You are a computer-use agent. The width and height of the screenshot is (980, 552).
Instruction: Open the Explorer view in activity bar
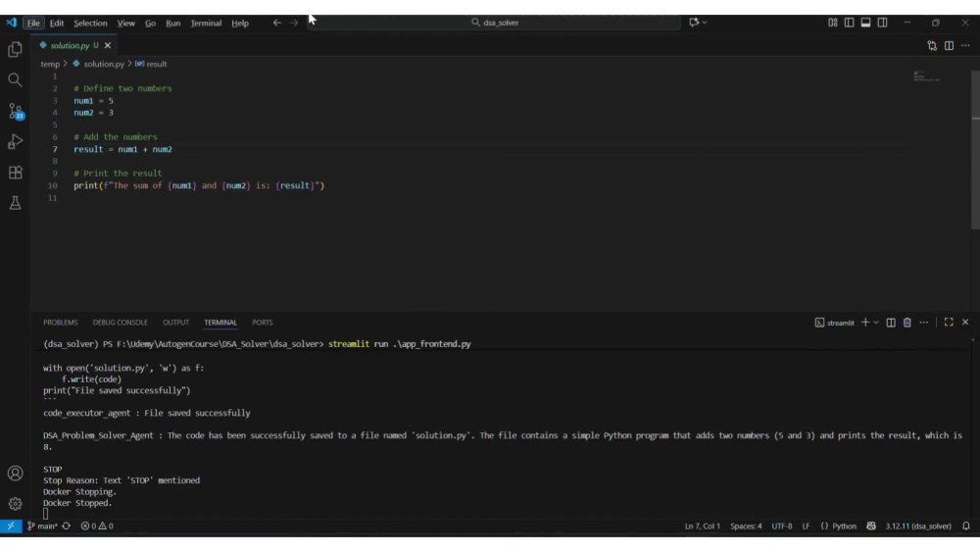pyautogui.click(x=15, y=49)
